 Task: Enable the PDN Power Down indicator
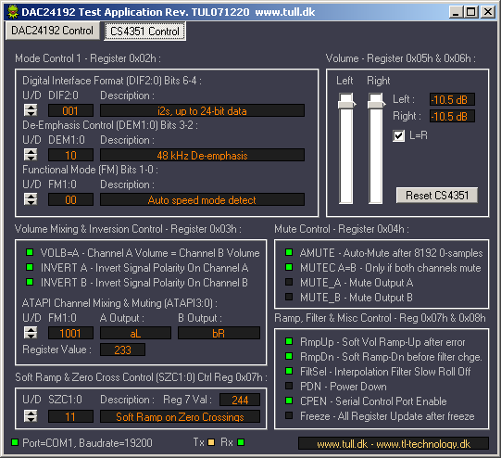click(x=289, y=386)
